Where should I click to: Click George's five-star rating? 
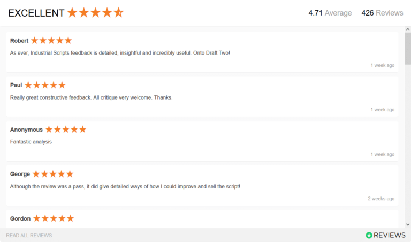53,174
